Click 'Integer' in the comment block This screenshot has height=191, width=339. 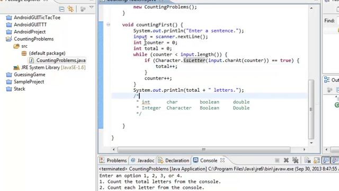(151, 108)
